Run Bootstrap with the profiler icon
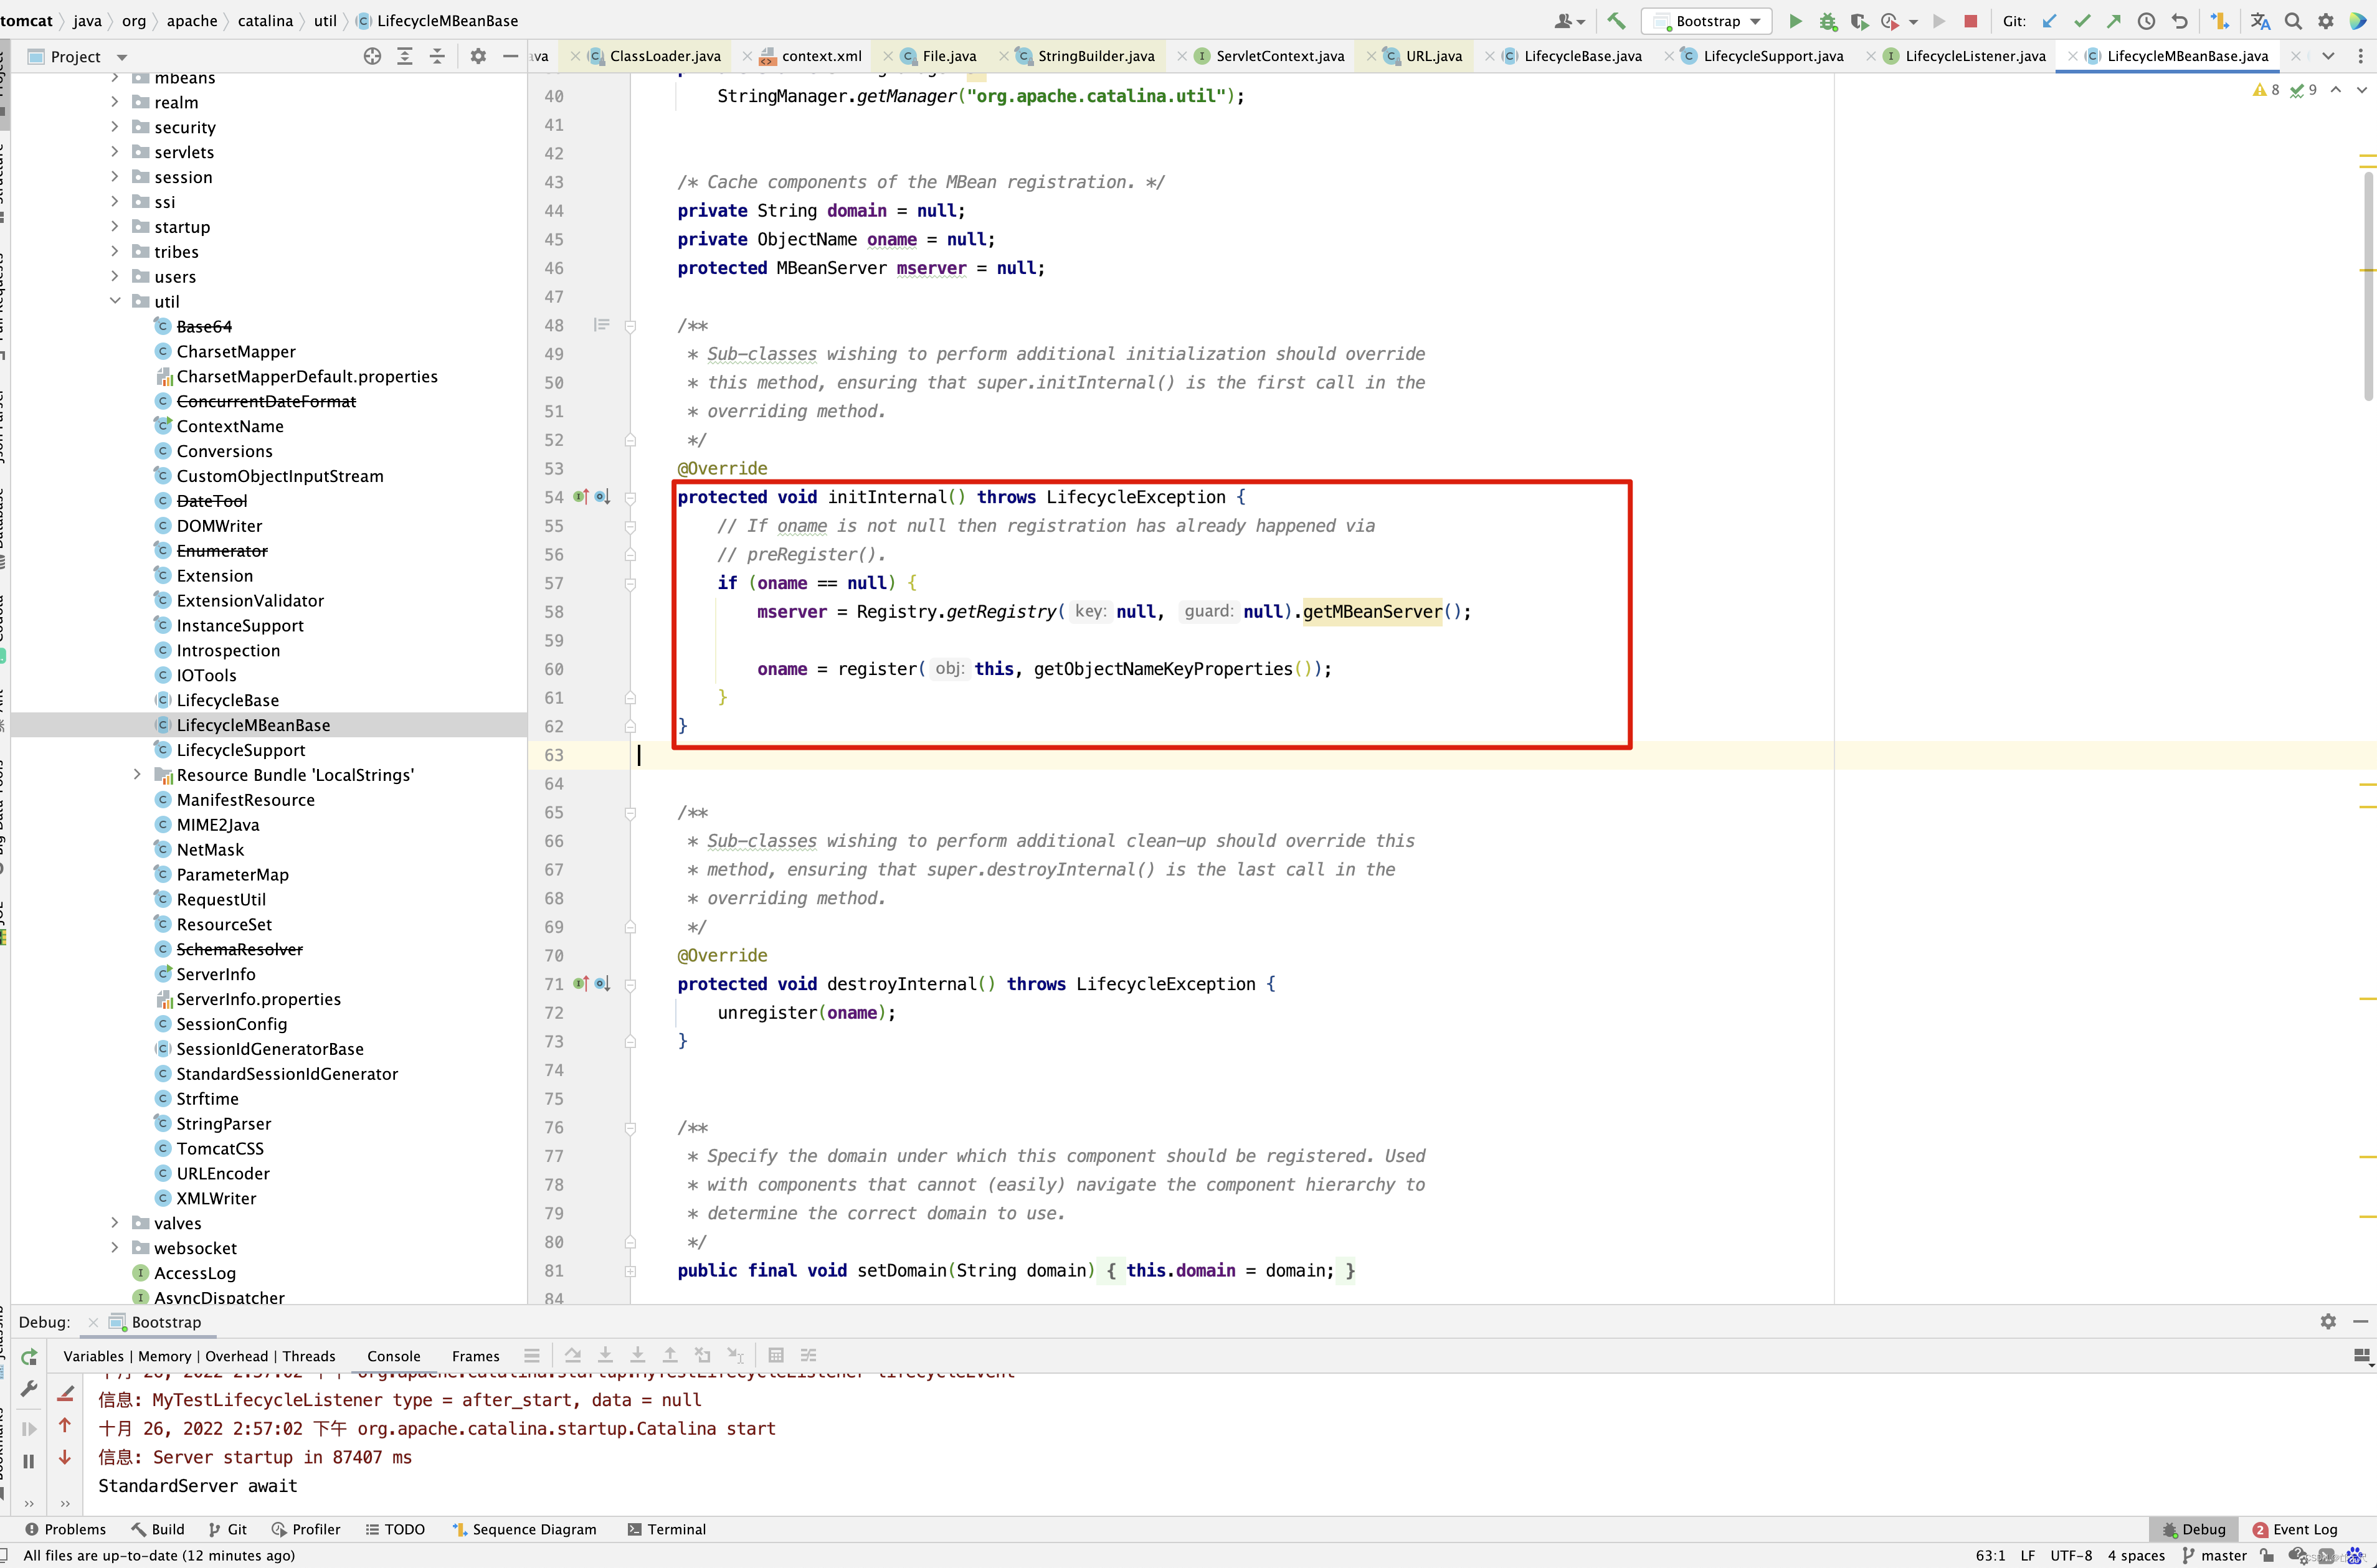2377x1568 pixels. 1889,21
